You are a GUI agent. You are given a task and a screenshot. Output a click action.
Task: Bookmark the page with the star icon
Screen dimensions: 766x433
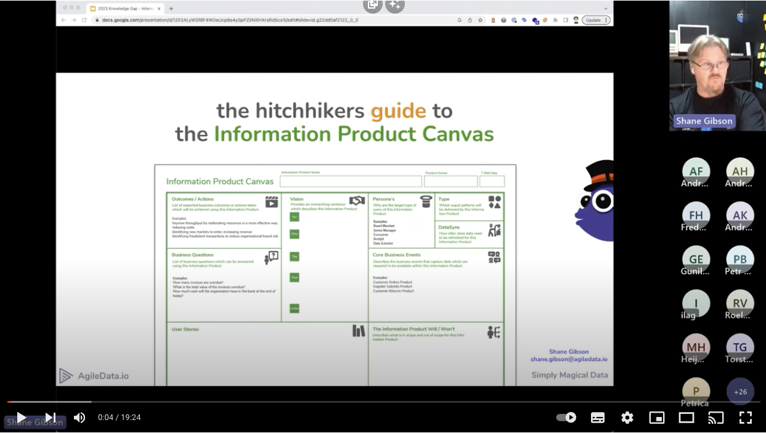tap(479, 20)
